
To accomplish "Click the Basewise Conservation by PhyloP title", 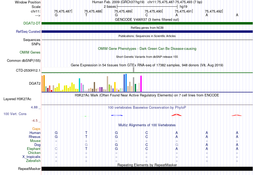I will 147,107.
